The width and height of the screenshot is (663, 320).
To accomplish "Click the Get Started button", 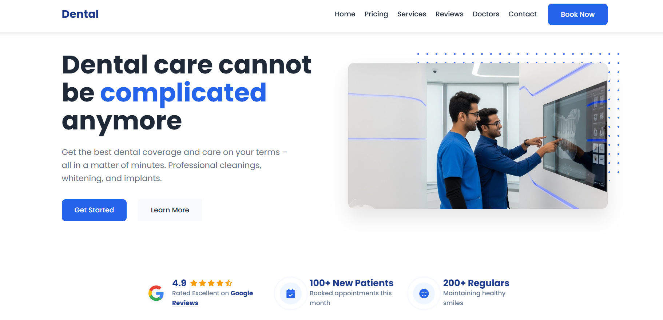I will point(94,210).
